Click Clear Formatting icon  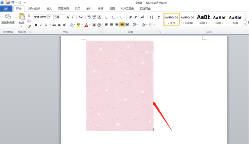[x=89, y=17]
